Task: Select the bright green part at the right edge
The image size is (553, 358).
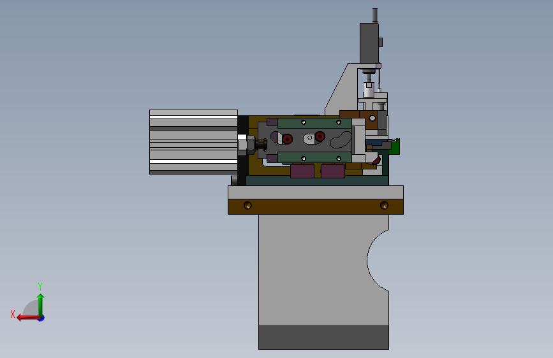Action: click(x=395, y=147)
